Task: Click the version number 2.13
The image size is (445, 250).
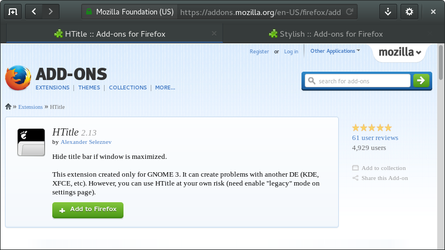Action: [89, 133]
